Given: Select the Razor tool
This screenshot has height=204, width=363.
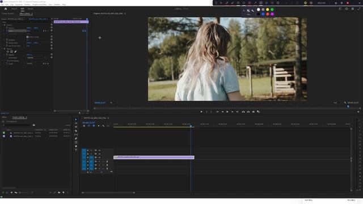Looking at the screenshot, I should coord(76,131).
